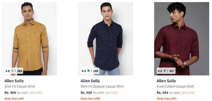Open the navy dotted shirt product image
This screenshot has width=212, height=101.
(x=105, y=39)
